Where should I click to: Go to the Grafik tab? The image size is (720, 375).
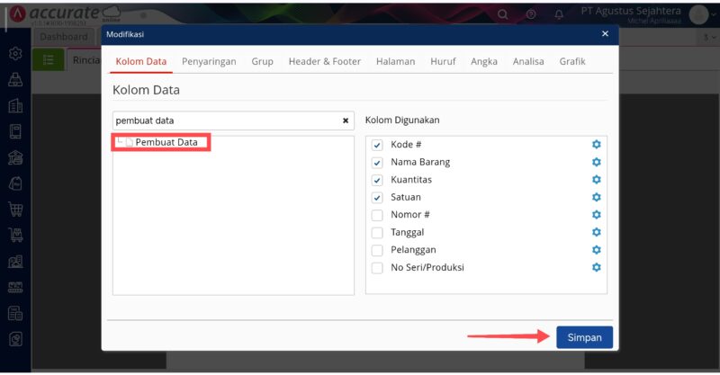coord(572,62)
